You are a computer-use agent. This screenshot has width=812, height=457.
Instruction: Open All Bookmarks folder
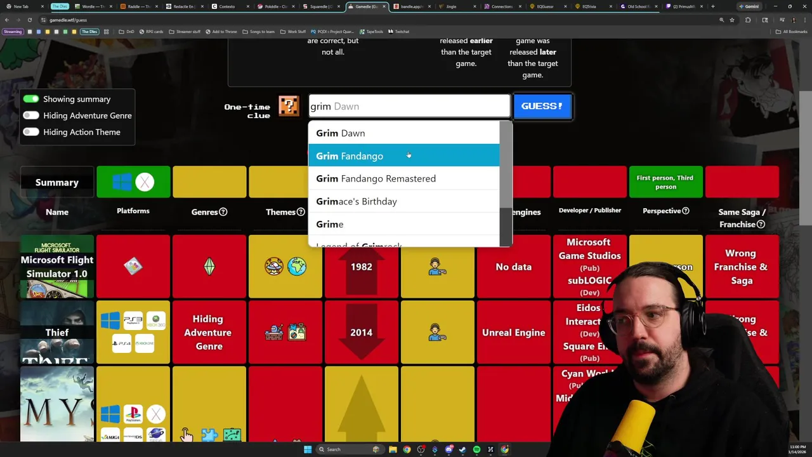click(x=792, y=31)
